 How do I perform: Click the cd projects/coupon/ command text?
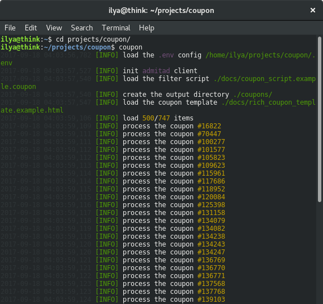coord(93,39)
